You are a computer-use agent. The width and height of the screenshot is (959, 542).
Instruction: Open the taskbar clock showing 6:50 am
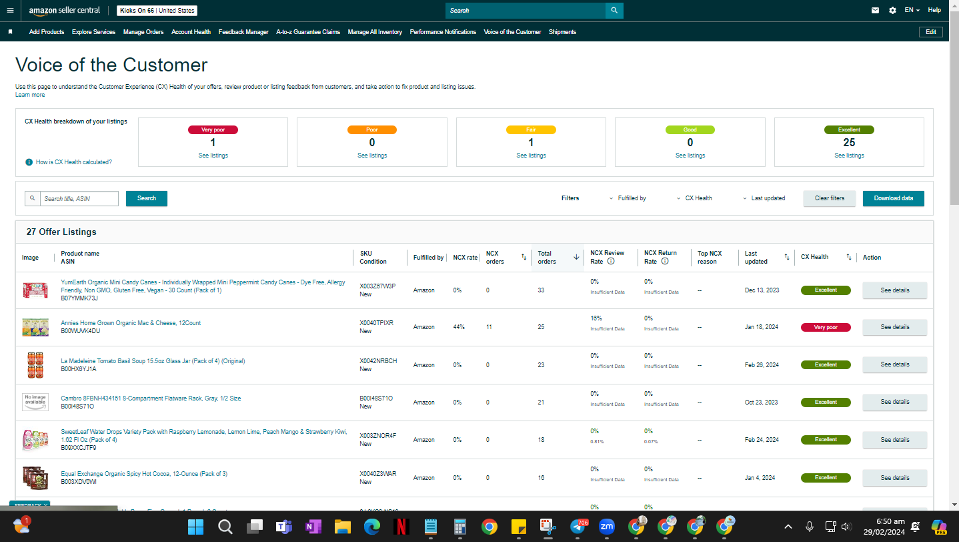tap(886, 527)
